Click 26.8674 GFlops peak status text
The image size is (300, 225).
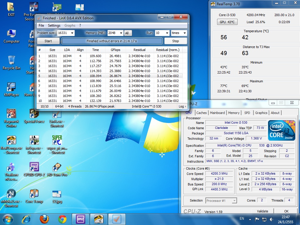(100, 106)
